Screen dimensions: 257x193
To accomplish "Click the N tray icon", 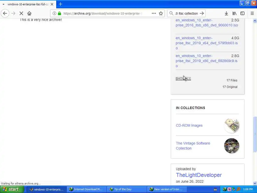I will 229,189.
